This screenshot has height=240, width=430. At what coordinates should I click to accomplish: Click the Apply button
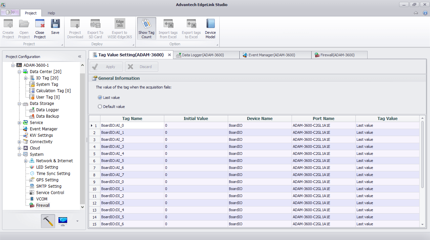coord(106,67)
